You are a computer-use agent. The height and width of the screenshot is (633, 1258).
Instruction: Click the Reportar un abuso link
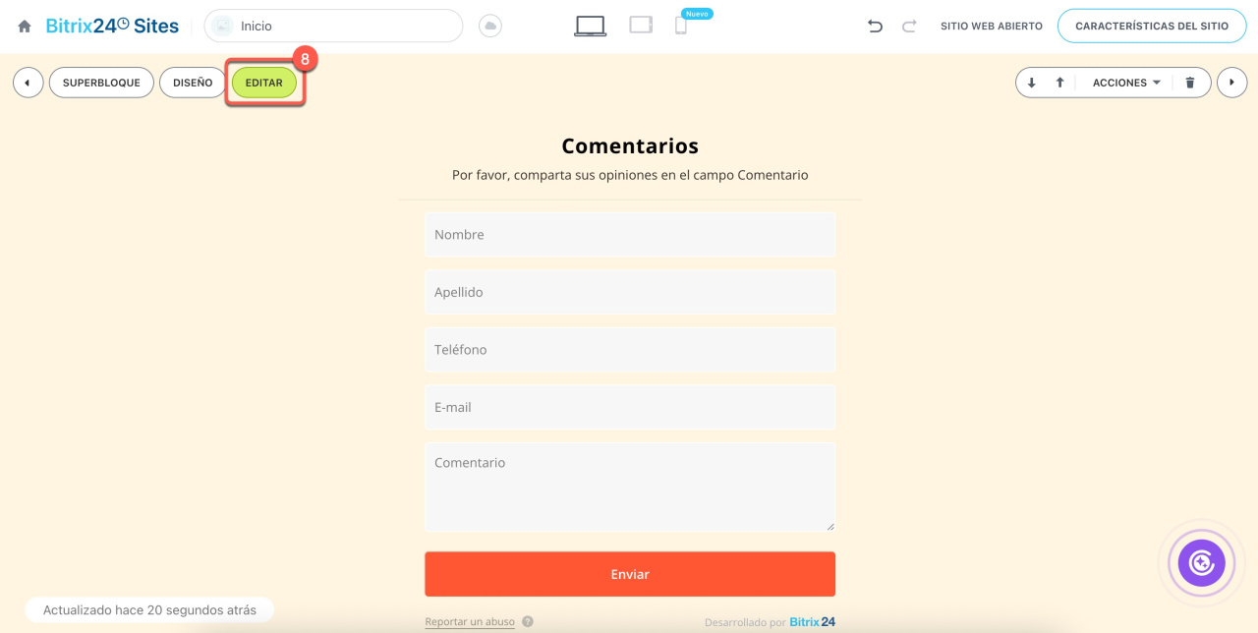(470, 622)
